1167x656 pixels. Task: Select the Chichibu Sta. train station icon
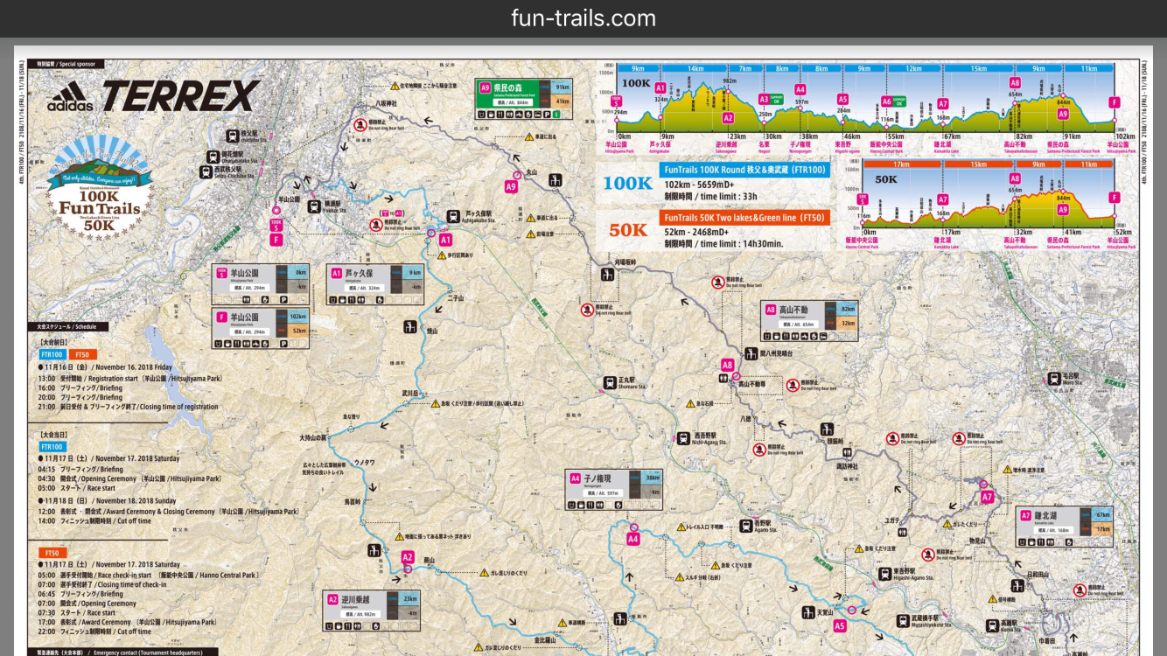click(x=233, y=136)
